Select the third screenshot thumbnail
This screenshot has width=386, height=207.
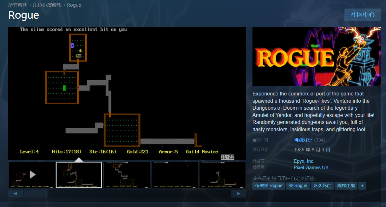(127, 175)
